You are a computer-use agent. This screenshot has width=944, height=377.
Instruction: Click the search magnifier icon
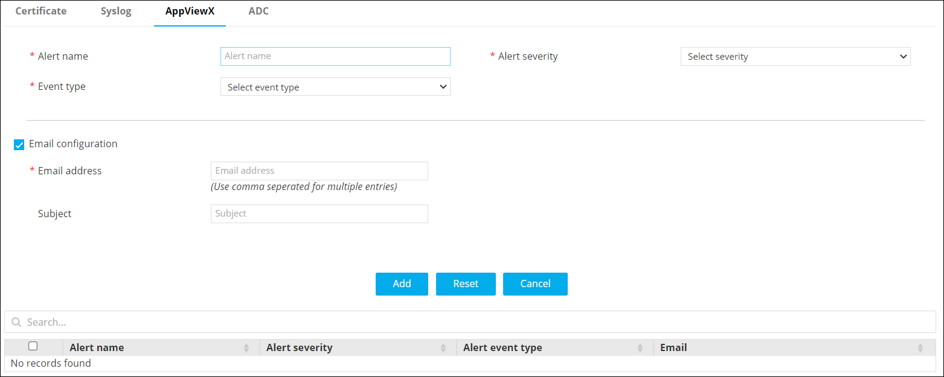coord(16,322)
